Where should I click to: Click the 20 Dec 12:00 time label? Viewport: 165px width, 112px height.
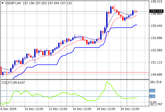[x=130, y=109]
